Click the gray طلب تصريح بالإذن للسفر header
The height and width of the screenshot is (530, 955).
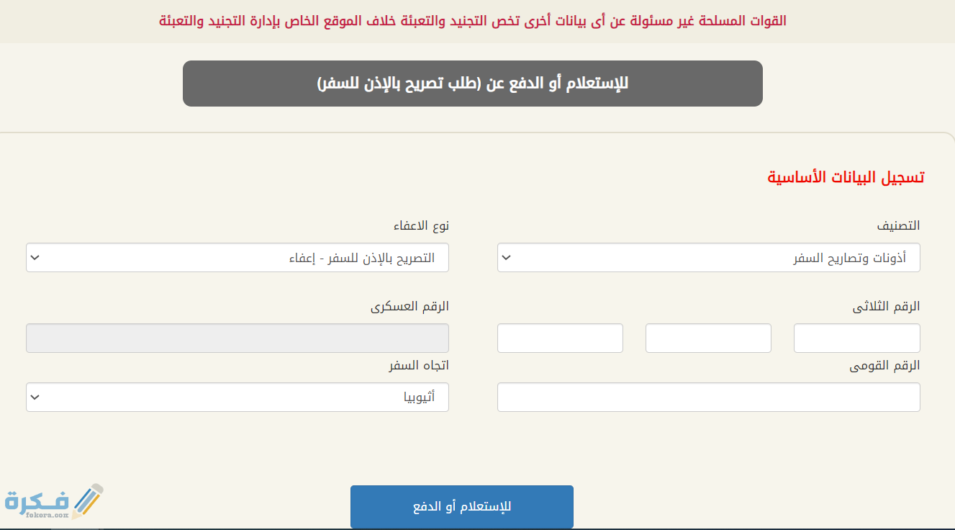[x=473, y=84]
